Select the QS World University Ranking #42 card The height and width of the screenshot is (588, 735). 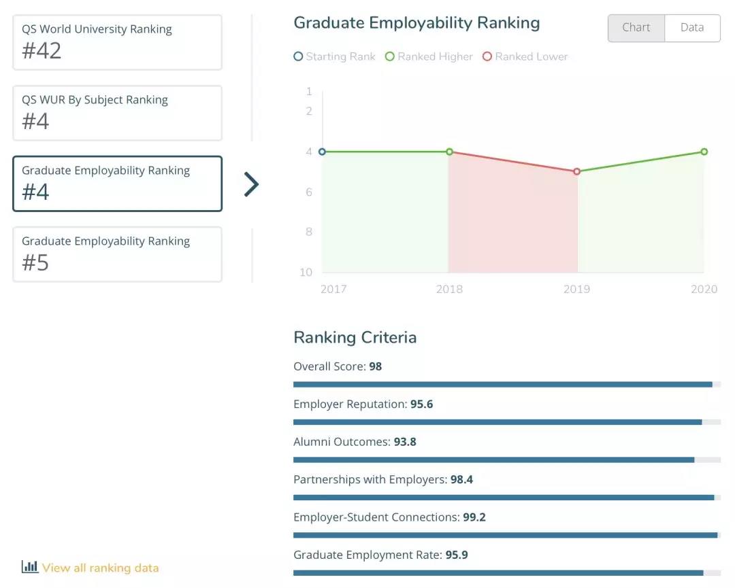(x=117, y=42)
